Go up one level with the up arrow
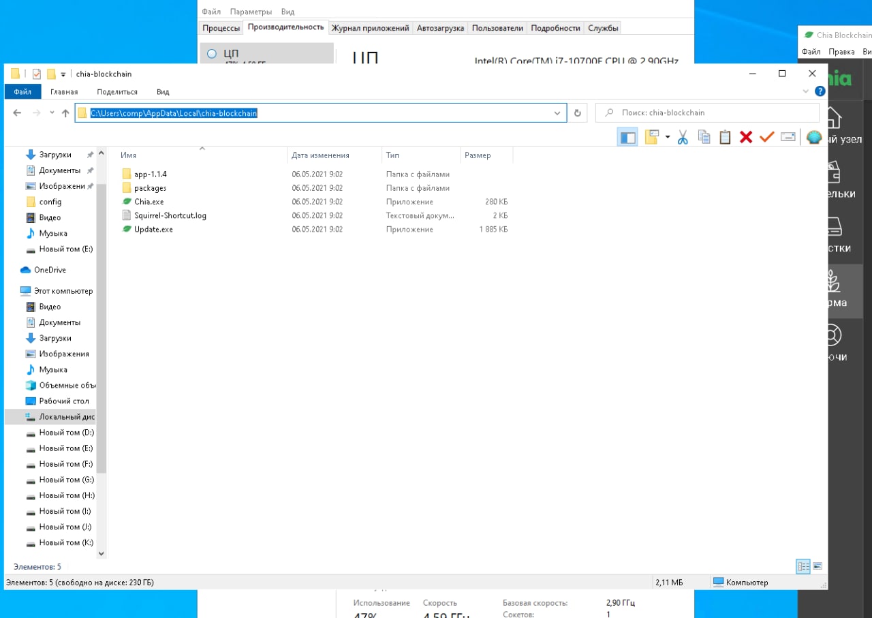 coord(65,113)
